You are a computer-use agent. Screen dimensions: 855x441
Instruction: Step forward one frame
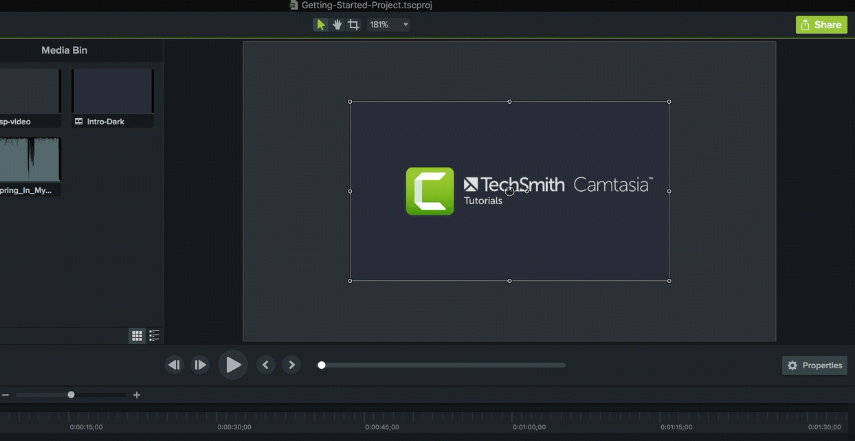[200, 365]
